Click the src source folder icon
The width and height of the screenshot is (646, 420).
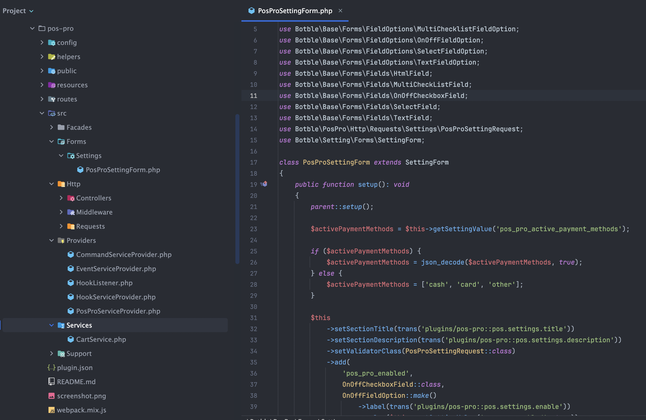tap(52, 113)
